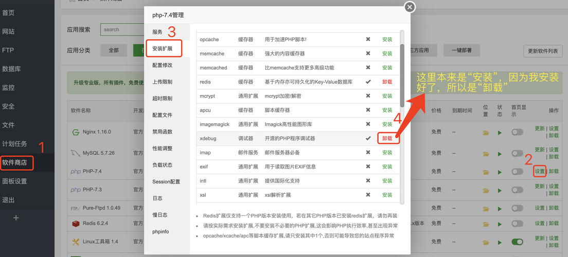Toggle 首页显示 switch for Pure-Ftpd
This screenshot has height=257, width=568.
517,208
